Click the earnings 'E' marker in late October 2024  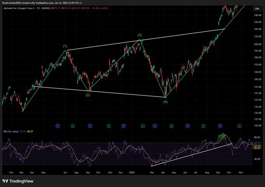109,126
